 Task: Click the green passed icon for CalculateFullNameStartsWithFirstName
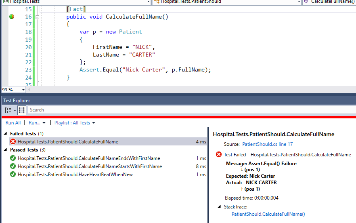pyautogui.click(x=13, y=166)
